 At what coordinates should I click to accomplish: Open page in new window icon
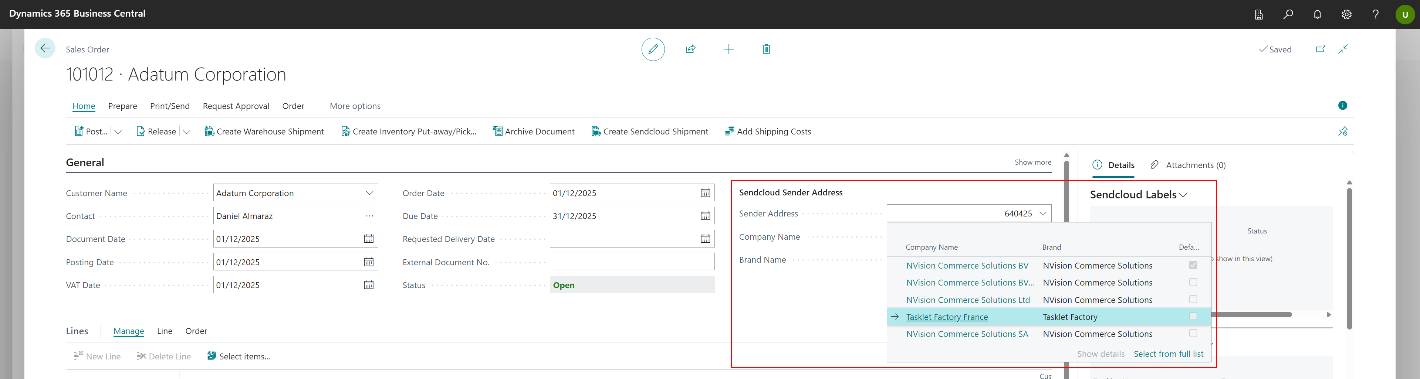pyautogui.click(x=1320, y=49)
